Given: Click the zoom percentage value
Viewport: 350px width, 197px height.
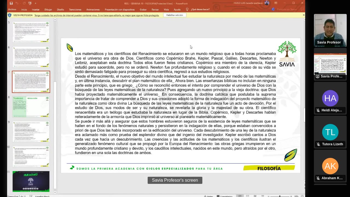Looking at the screenshot, I should 297,196.
